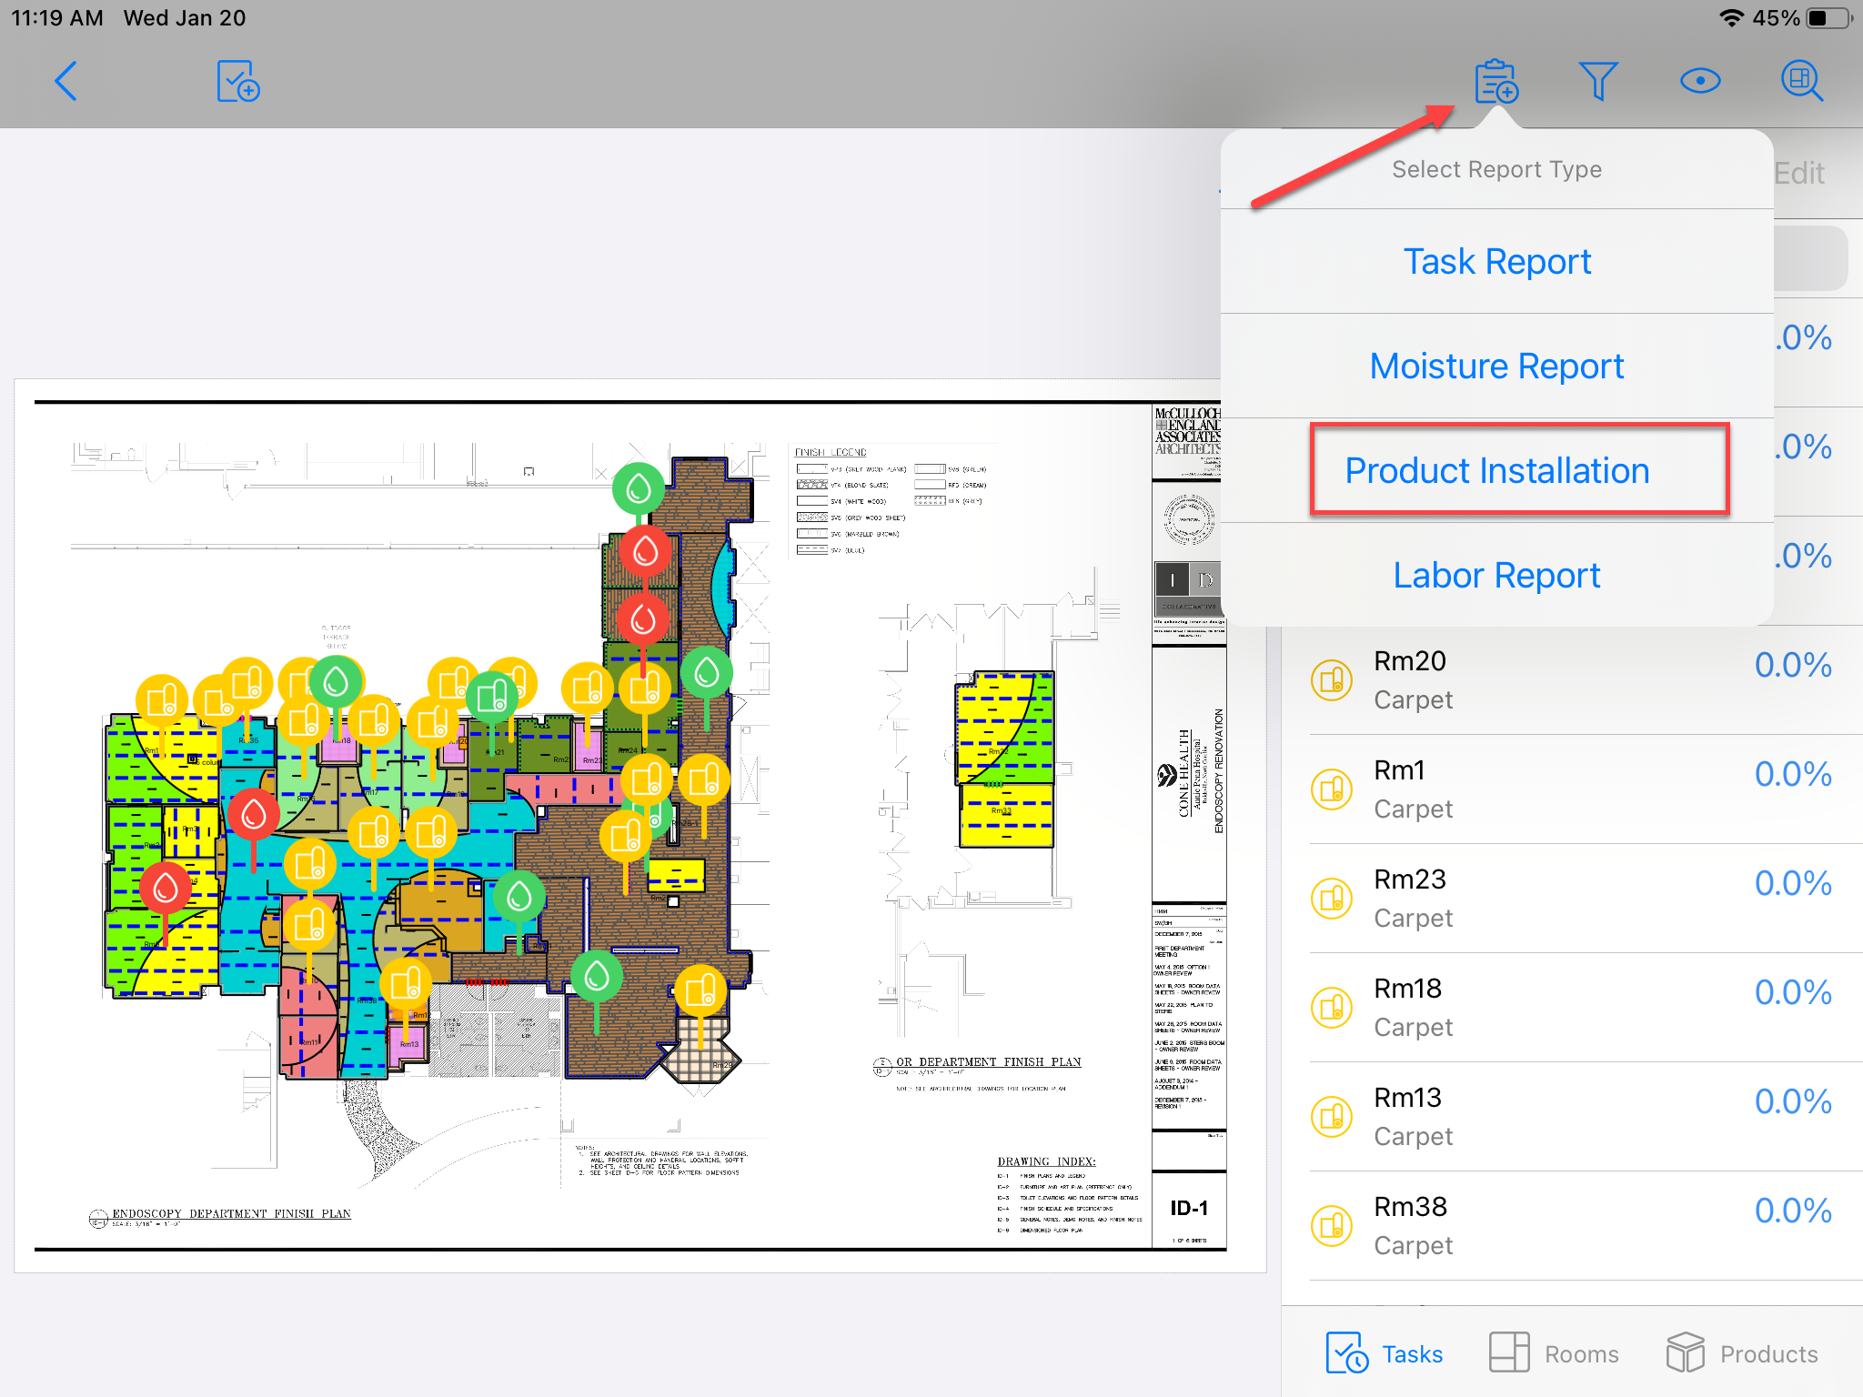Tap the Edit button
Viewport: 1863px width, 1397px height.
coord(1798,173)
